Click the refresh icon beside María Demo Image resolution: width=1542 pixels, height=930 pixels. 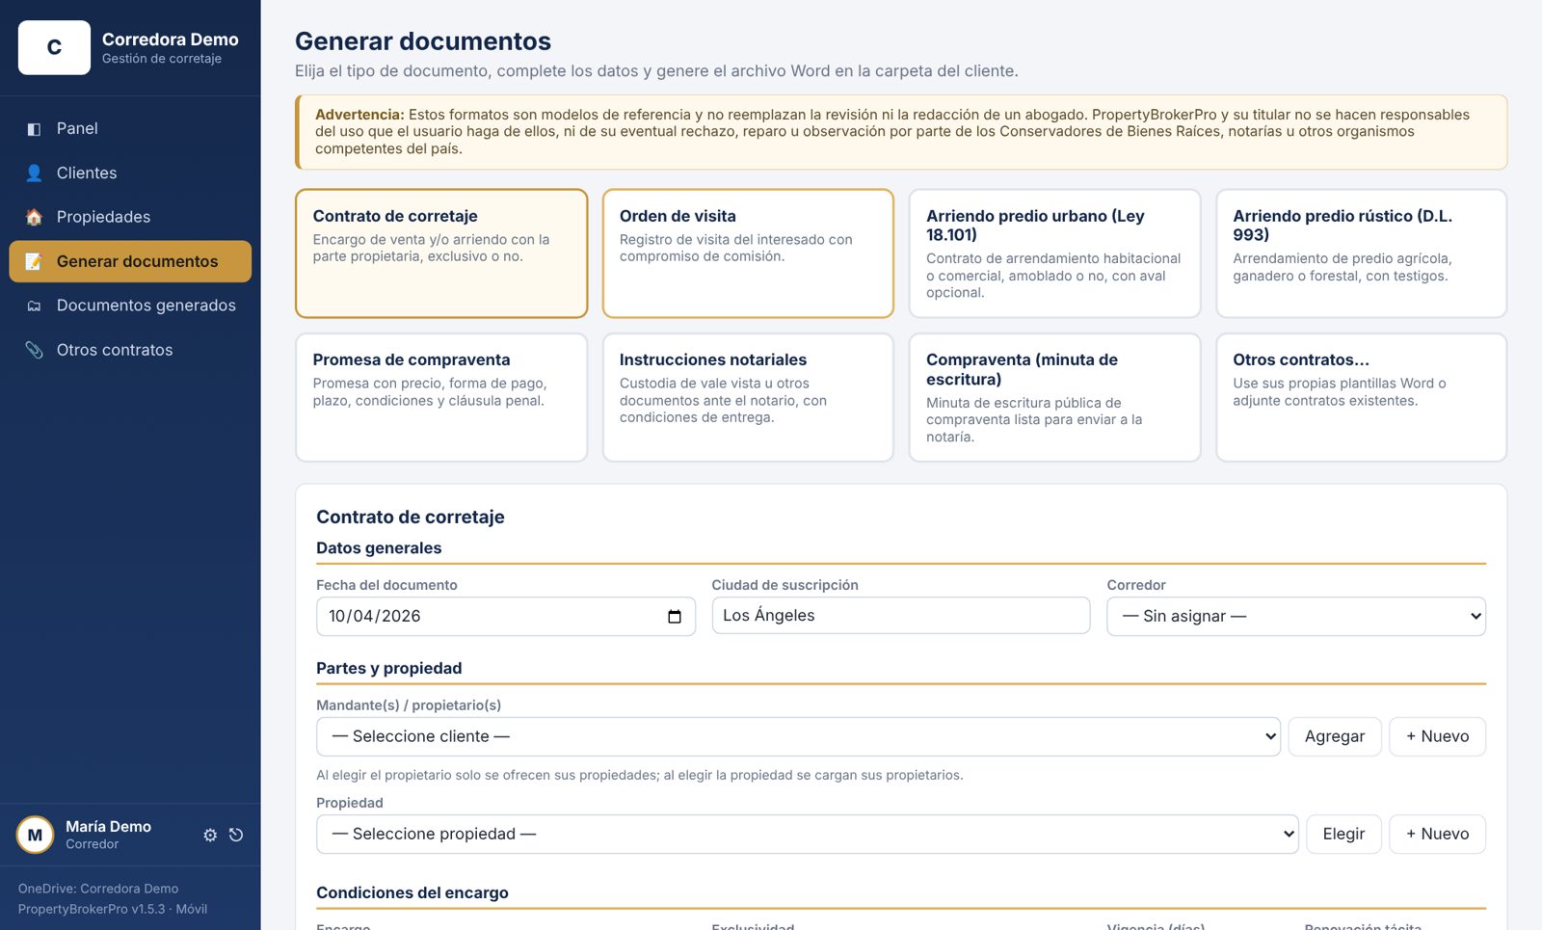[236, 836]
